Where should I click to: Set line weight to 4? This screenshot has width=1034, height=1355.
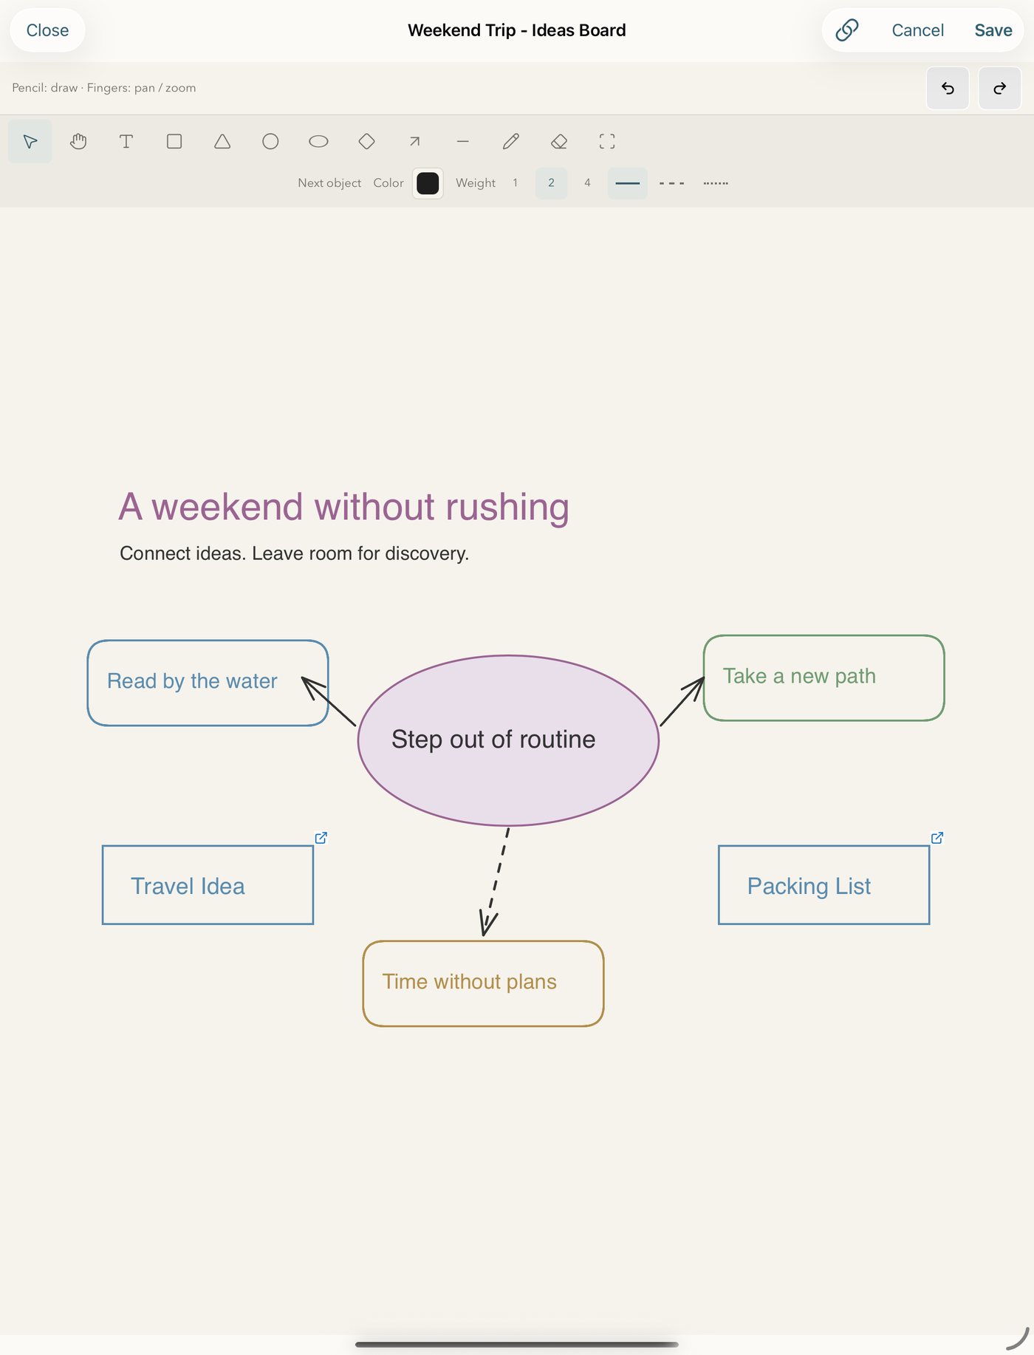(x=588, y=183)
